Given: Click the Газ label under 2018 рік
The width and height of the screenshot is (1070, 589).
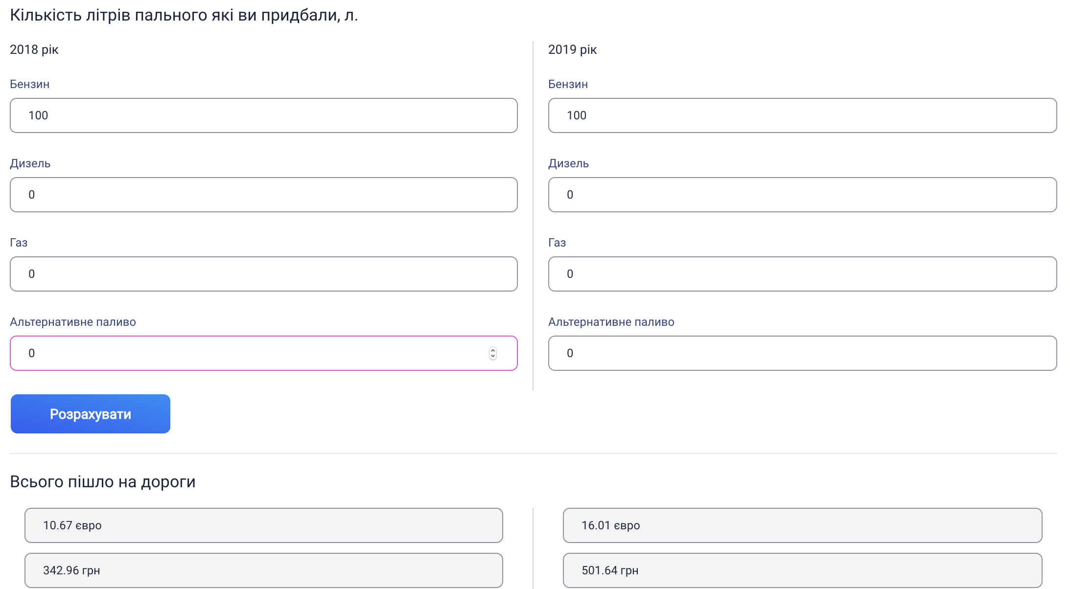Looking at the screenshot, I should click(x=19, y=243).
